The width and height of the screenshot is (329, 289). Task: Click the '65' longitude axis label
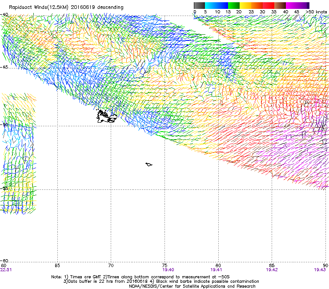pos(57,265)
